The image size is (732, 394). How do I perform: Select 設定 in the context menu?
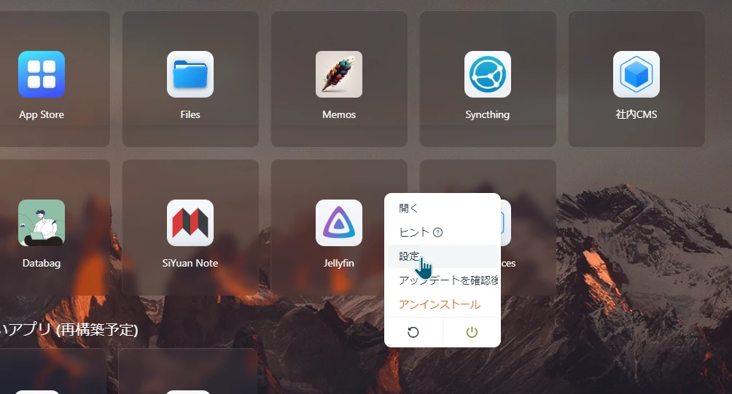click(409, 256)
